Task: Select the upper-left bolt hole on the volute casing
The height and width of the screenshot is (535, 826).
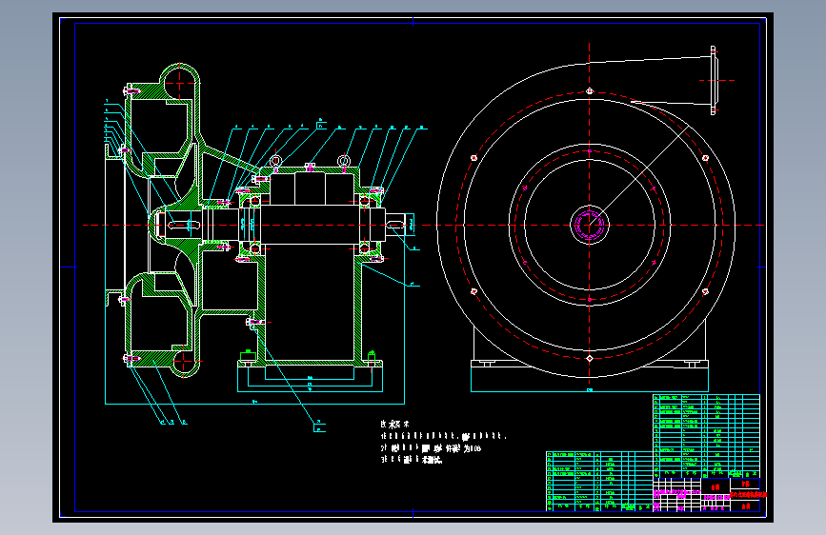Action: coord(473,157)
